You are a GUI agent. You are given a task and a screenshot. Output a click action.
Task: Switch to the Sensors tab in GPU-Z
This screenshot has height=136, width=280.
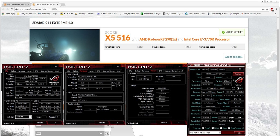(x=205, y=70)
